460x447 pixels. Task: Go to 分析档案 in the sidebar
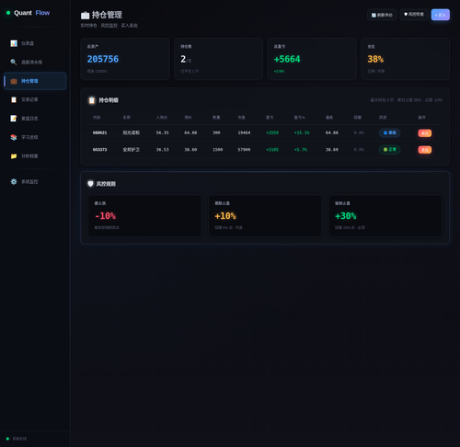pyautogui.click(x=35, y=156)
